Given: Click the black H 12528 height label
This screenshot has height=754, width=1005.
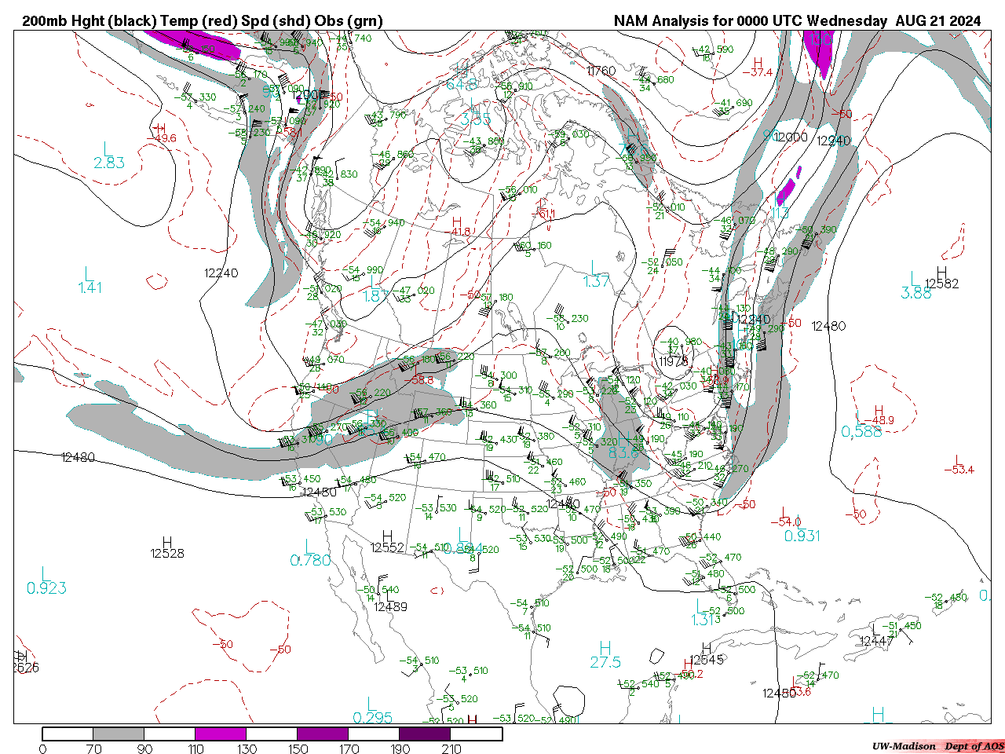Looking at the screenshot, I should tap(167, 547).
